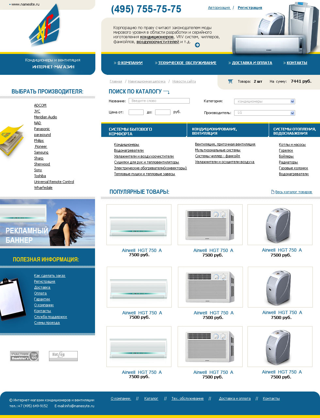
Task: Open Служба поддержки info link
Action: pyautogui.click(x=51, y=317)
